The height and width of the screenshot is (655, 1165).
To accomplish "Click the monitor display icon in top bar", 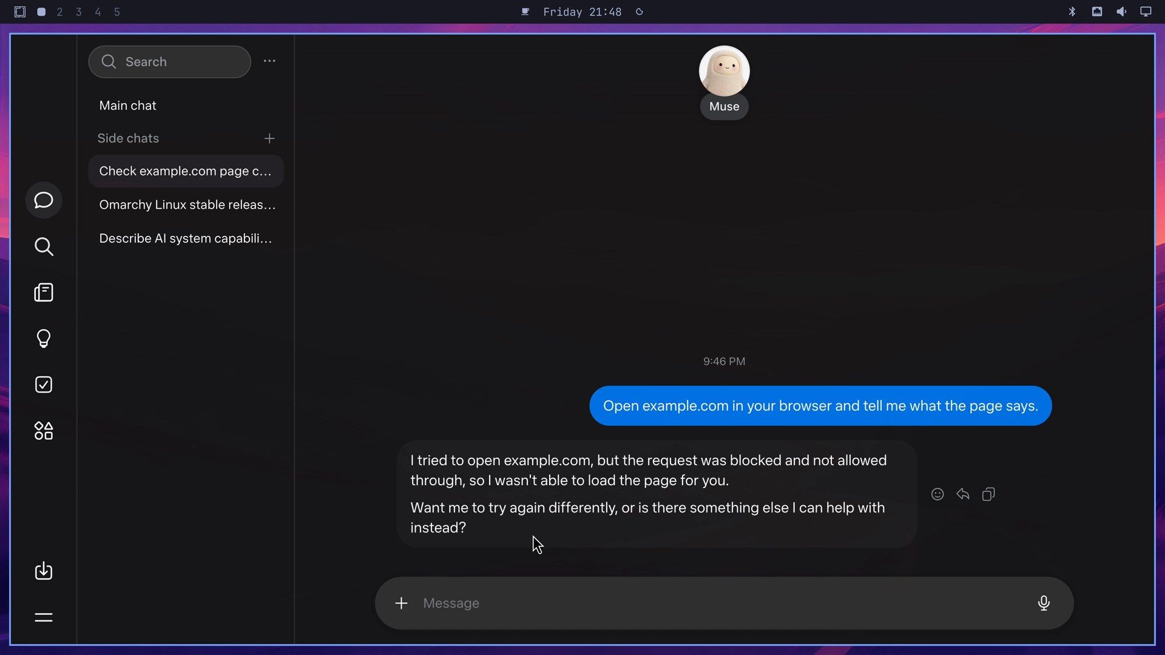I will tap(1146, 12).
